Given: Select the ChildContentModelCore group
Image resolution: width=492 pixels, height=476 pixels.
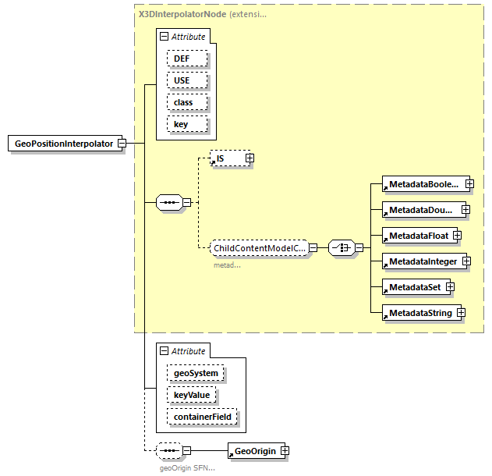Looking at the screenshot, I should coord(259,248).
